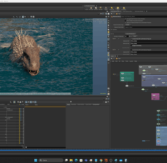Image resolution: width=167 pixels, height=163 pixels.
Task: Expand the Fill section arrow
Action: tap(111, 34)
